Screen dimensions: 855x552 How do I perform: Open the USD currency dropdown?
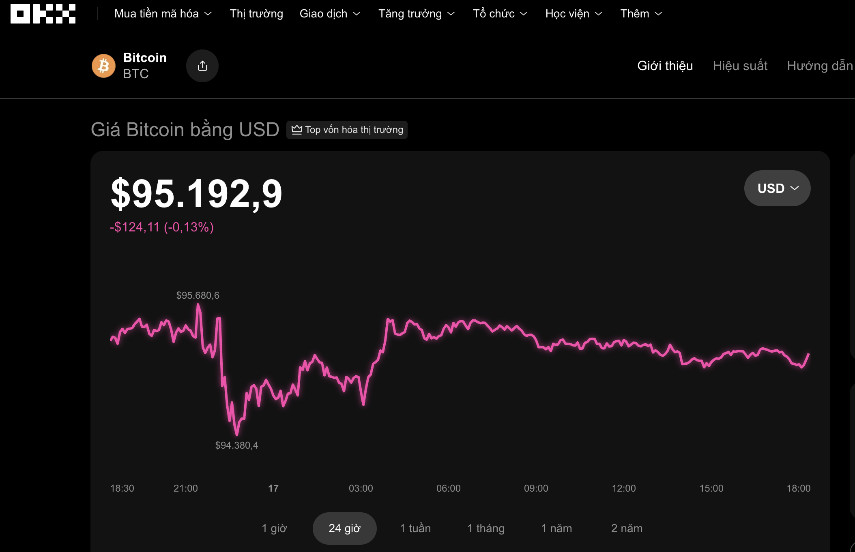click(x=777, y=188)
